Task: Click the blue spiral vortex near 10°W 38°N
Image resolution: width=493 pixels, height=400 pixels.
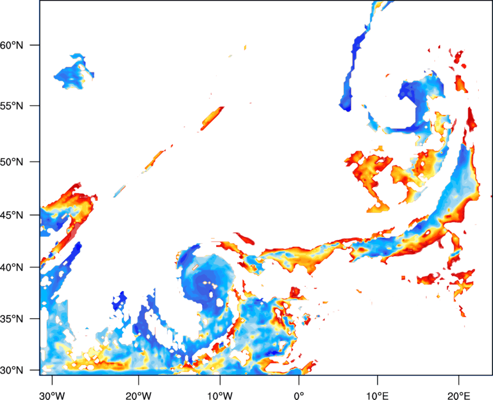Action: click(207, 282)
